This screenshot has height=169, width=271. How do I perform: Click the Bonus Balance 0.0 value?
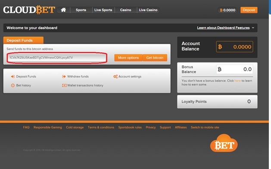tap(247, 69)
